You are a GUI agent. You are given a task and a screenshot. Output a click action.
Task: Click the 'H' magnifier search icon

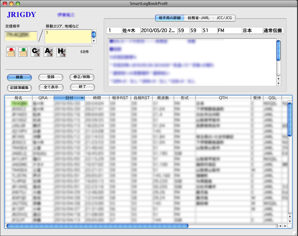pyautogui.click(x=61, y=52)
